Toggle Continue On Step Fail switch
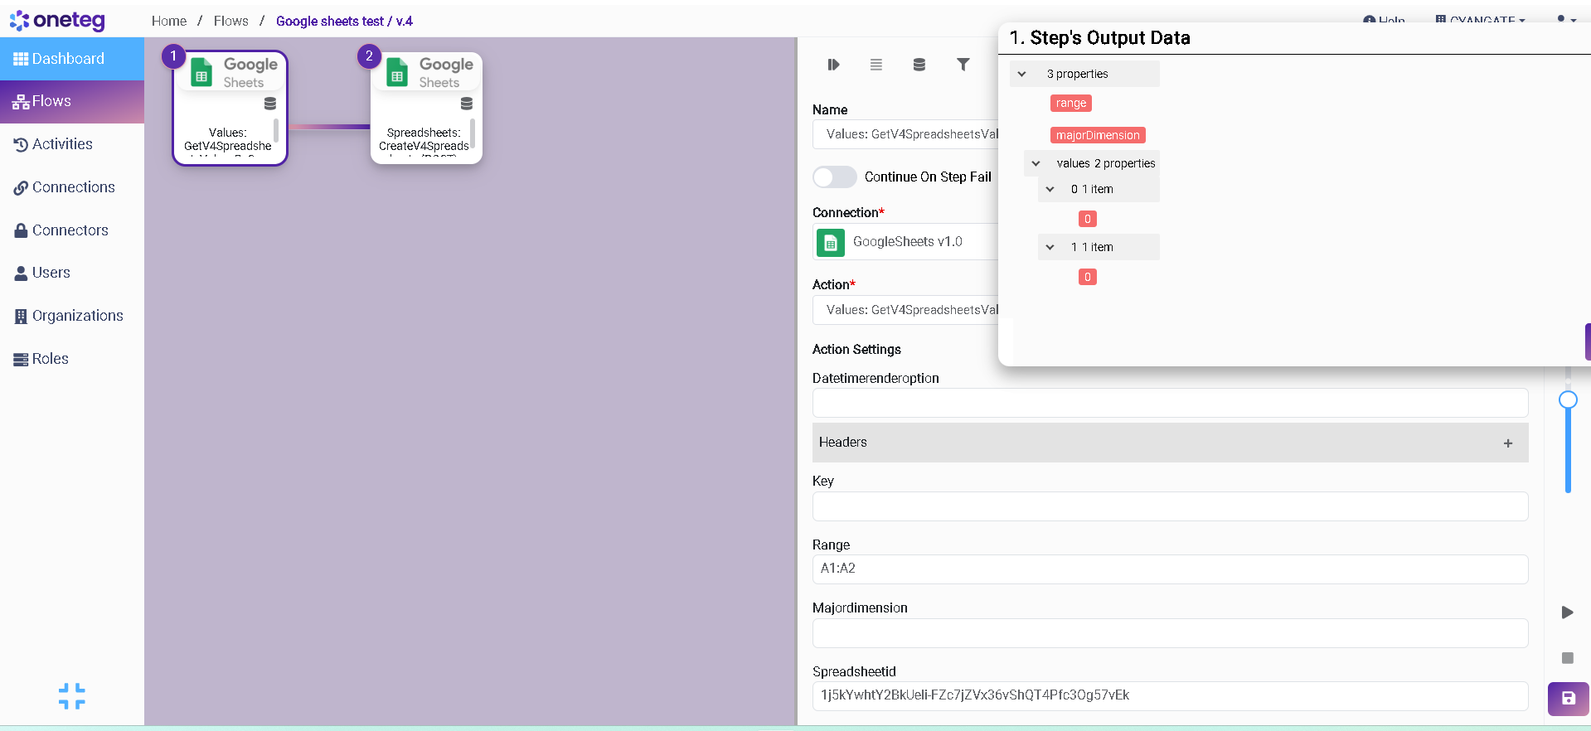The height and width of the screenshot is (731, 1591). tap(834, 177)
